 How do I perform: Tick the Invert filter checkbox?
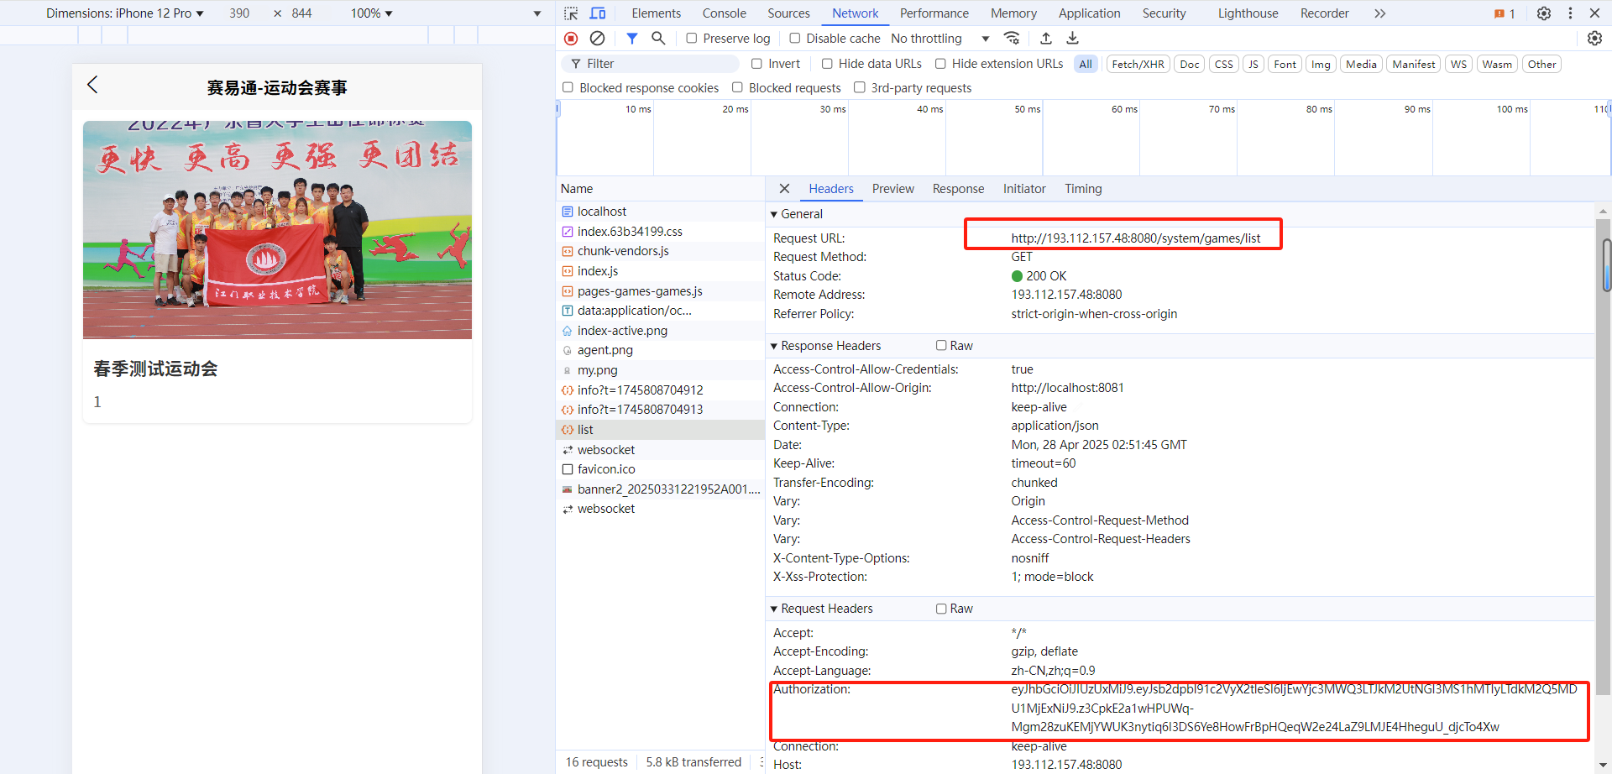coord(756,64)
